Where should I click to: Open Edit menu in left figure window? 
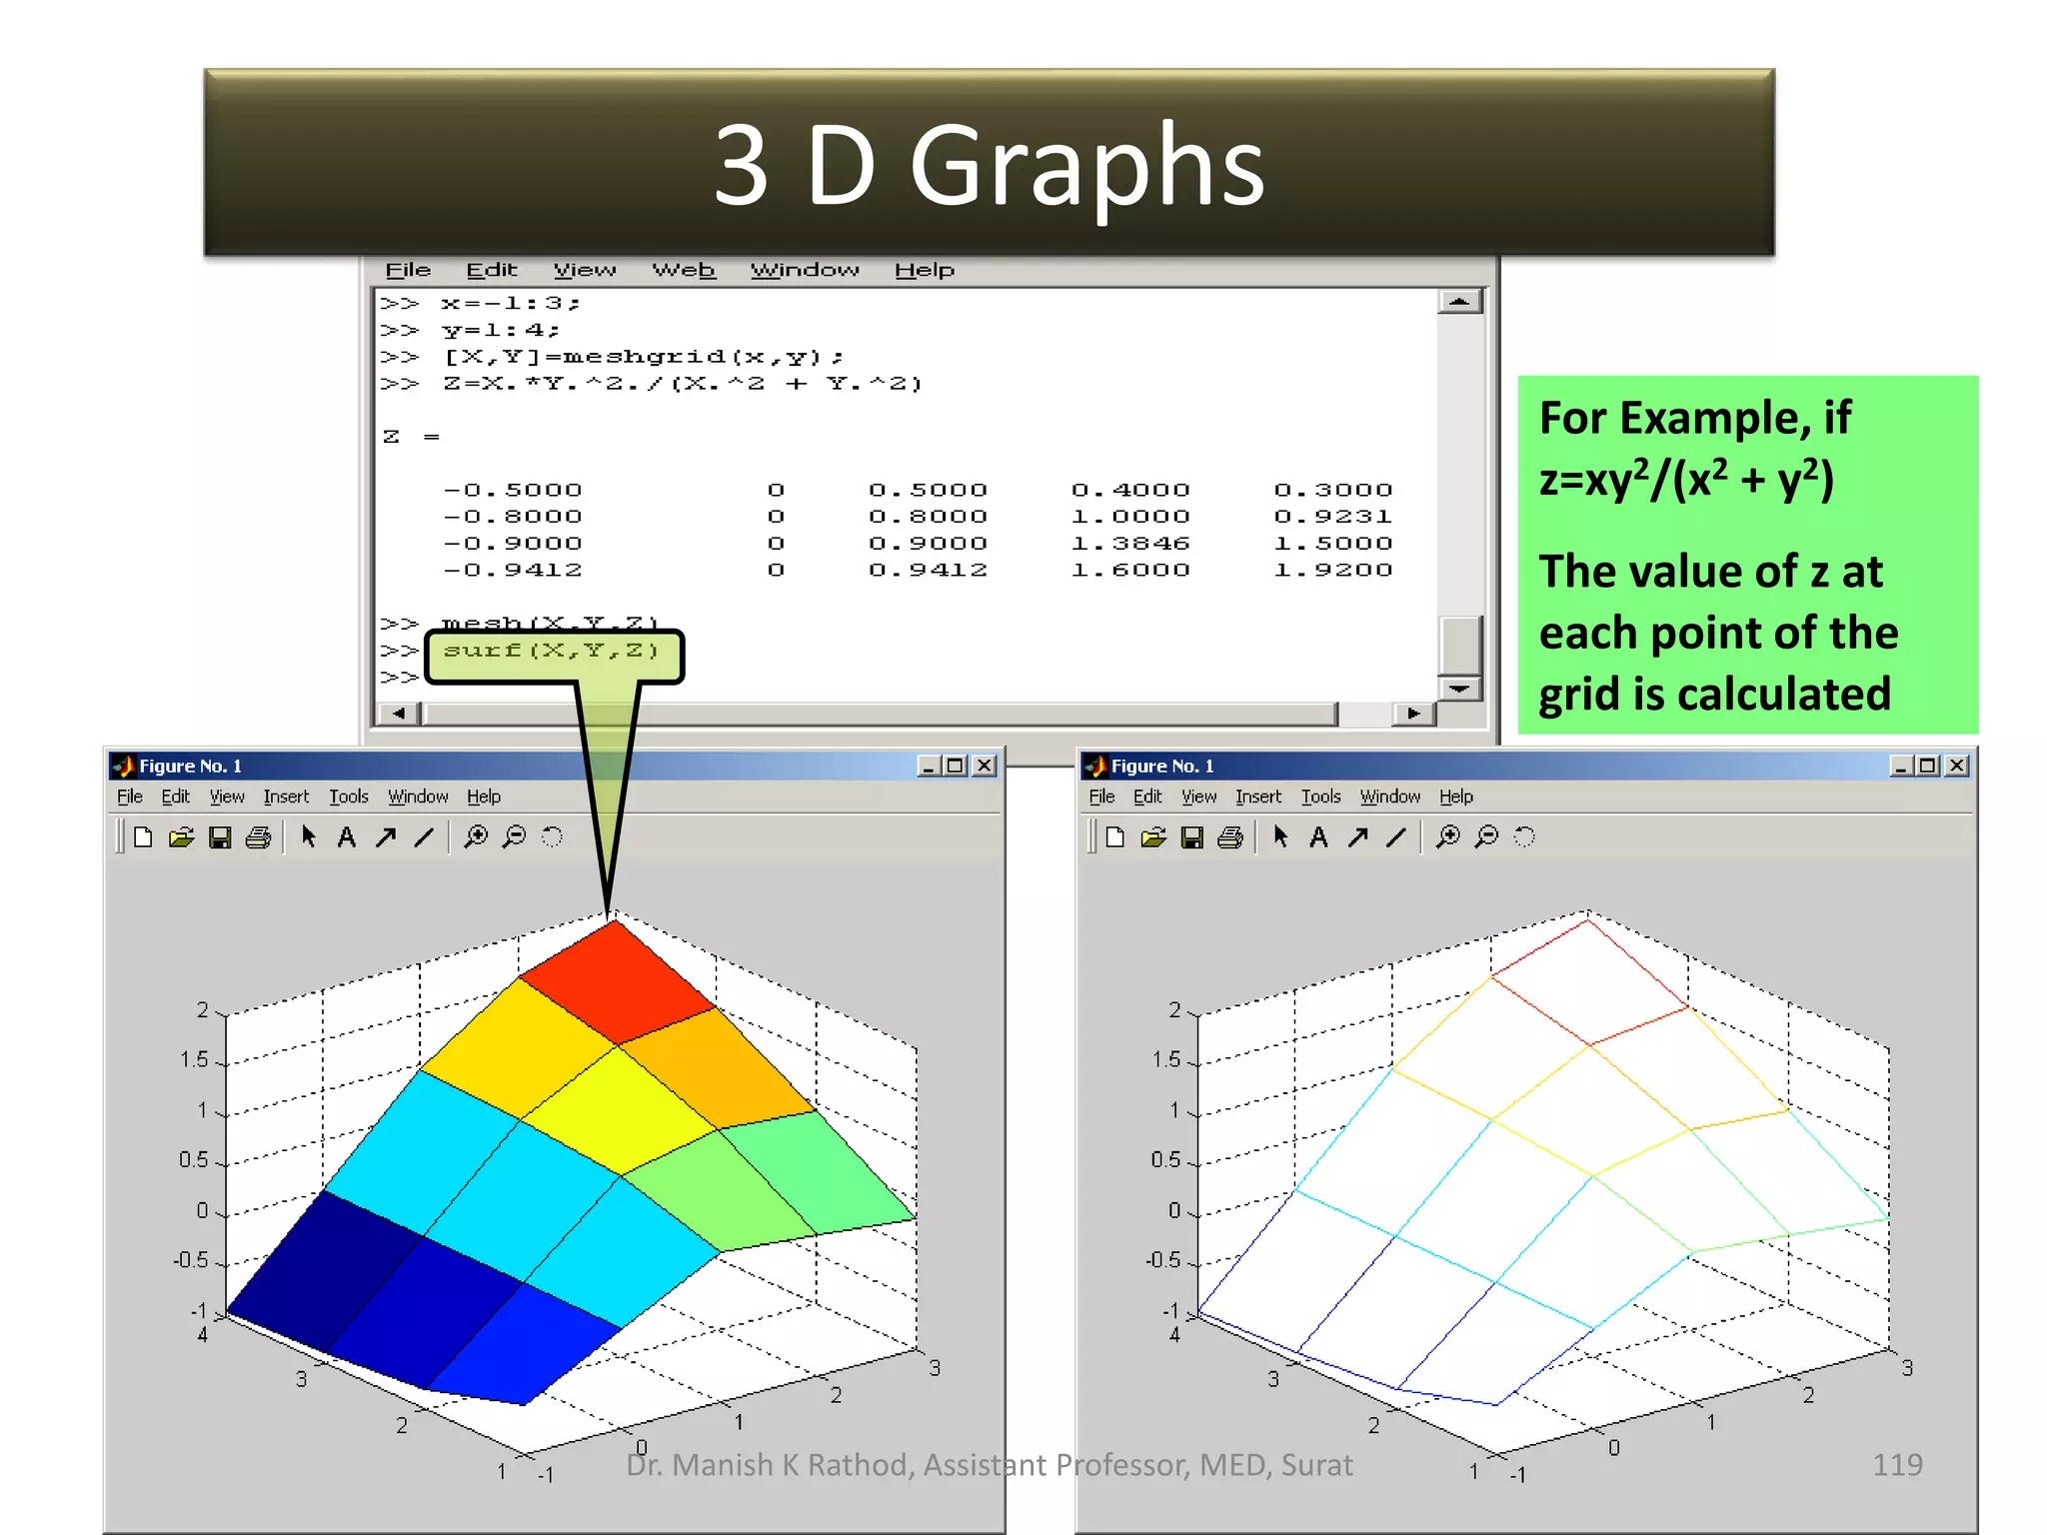coord(175,796)
